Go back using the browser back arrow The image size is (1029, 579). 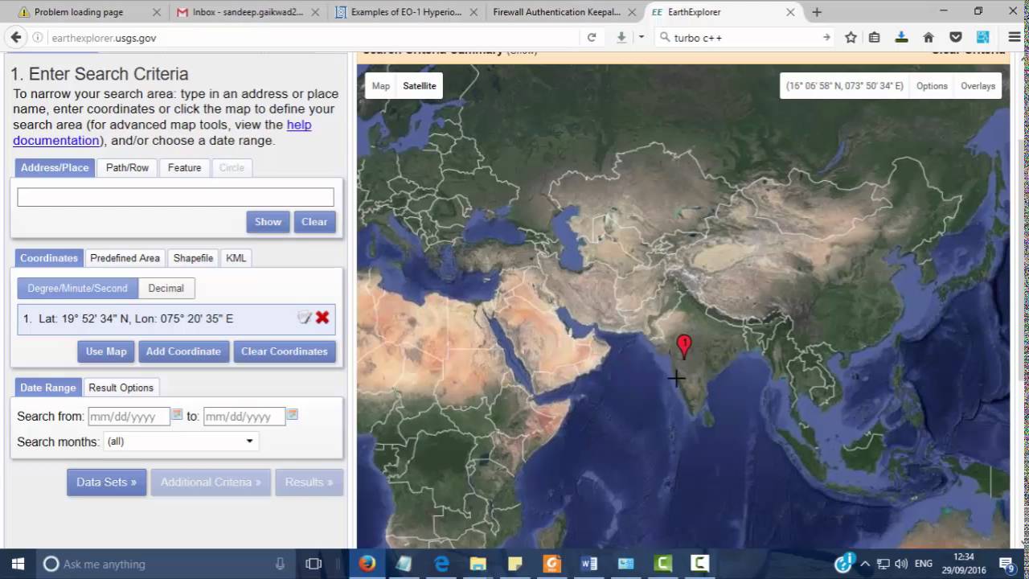coord(15,37)
